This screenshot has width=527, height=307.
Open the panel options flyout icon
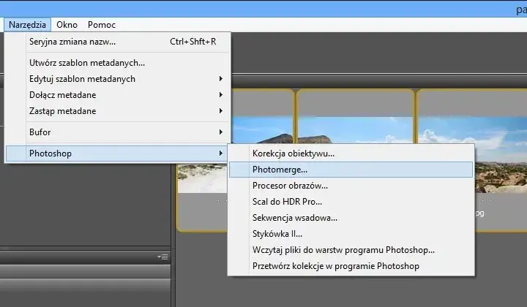coord(162,257)
